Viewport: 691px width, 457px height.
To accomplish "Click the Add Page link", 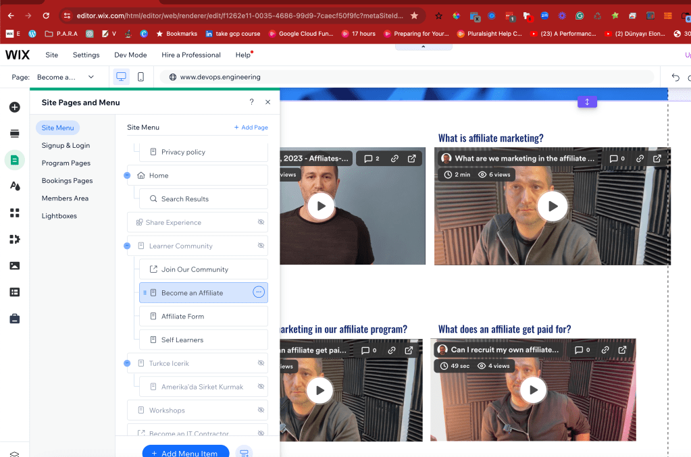I will click(x=251, y=127).
